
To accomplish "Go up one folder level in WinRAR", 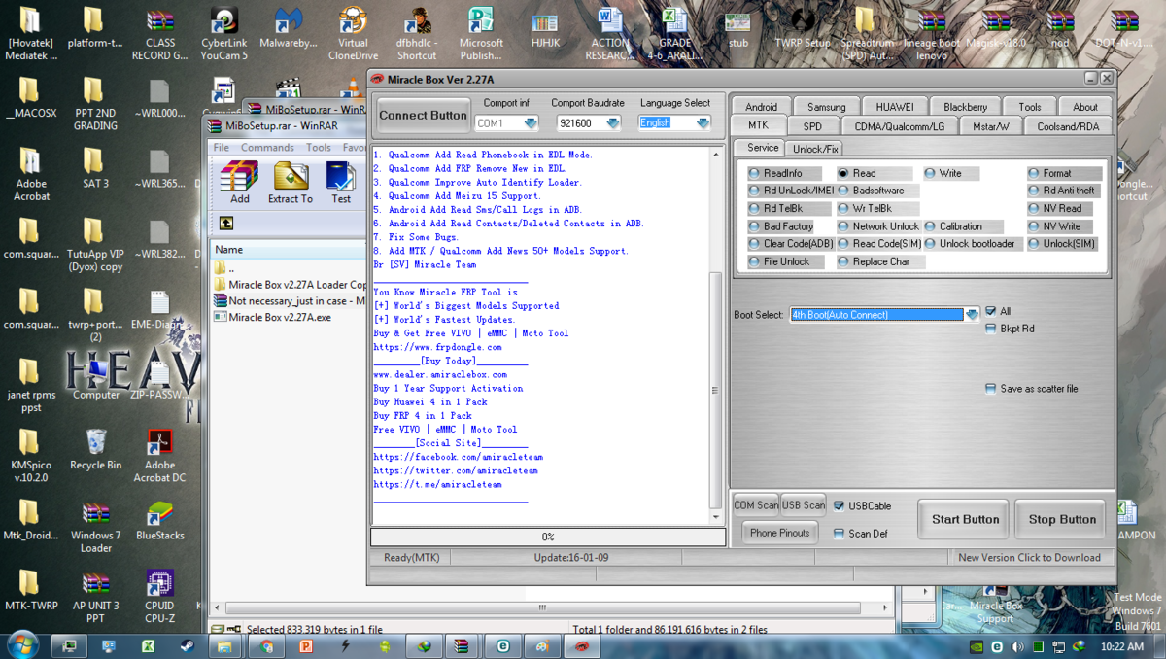I will 225,224.
